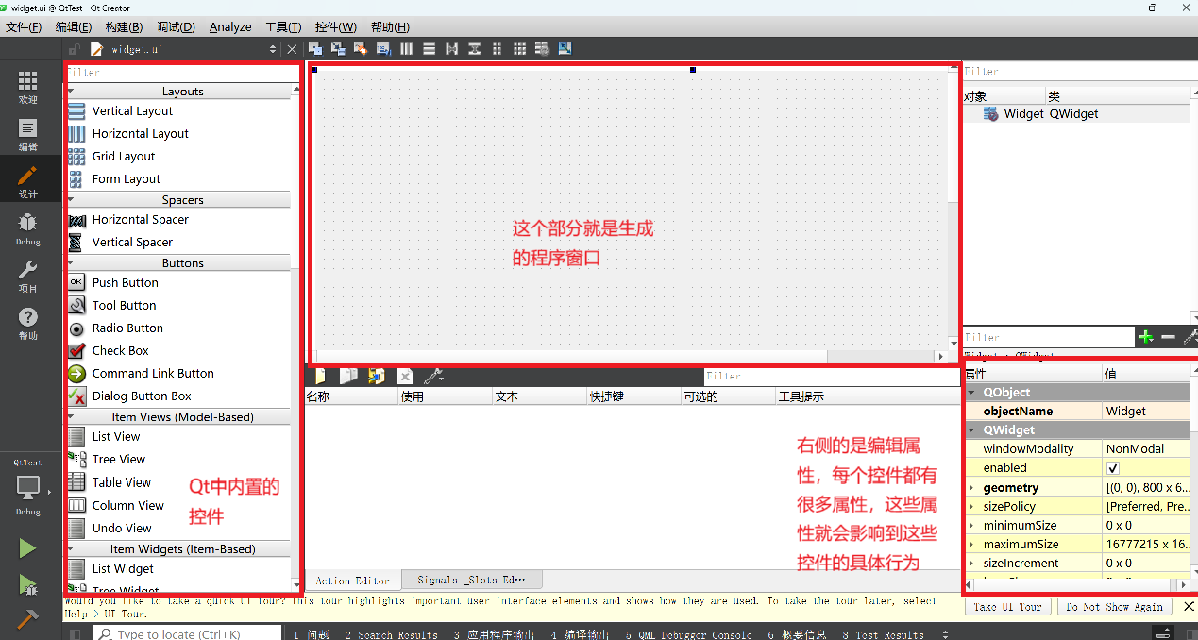Click the green Run button
Viewport: 1198px width, 640px height.
27,548
